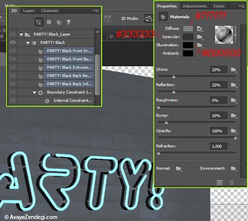Screen dimensions: 248x221
Task: Open the Bump texture folder icon
Action: 234,115
